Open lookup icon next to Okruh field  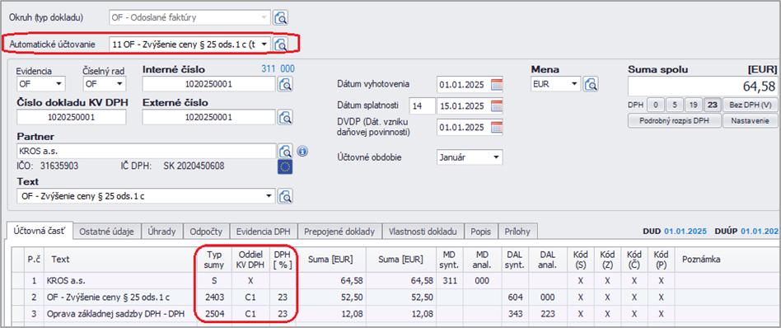coord(281,17)
